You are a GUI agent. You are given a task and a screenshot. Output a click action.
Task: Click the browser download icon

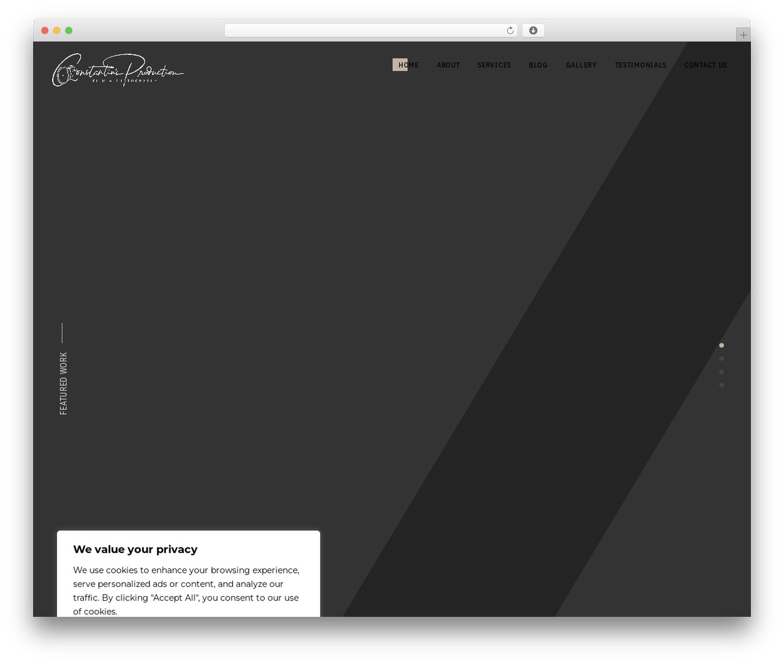pyautogui.click(x=533, y=31)
